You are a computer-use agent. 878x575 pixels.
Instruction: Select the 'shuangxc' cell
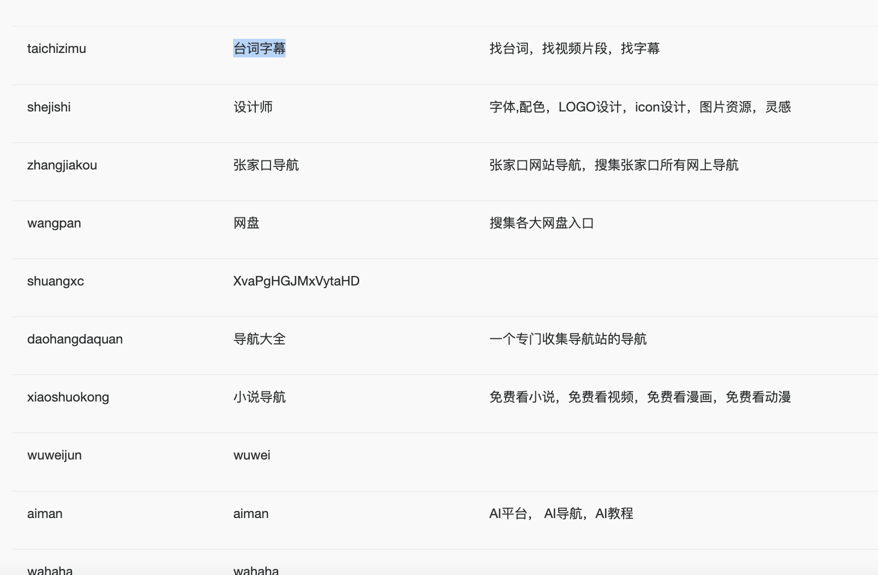56,281
